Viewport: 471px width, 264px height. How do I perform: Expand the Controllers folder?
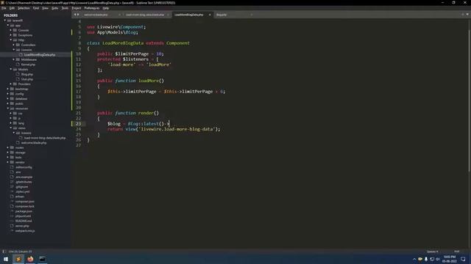(x=14, y=45)
